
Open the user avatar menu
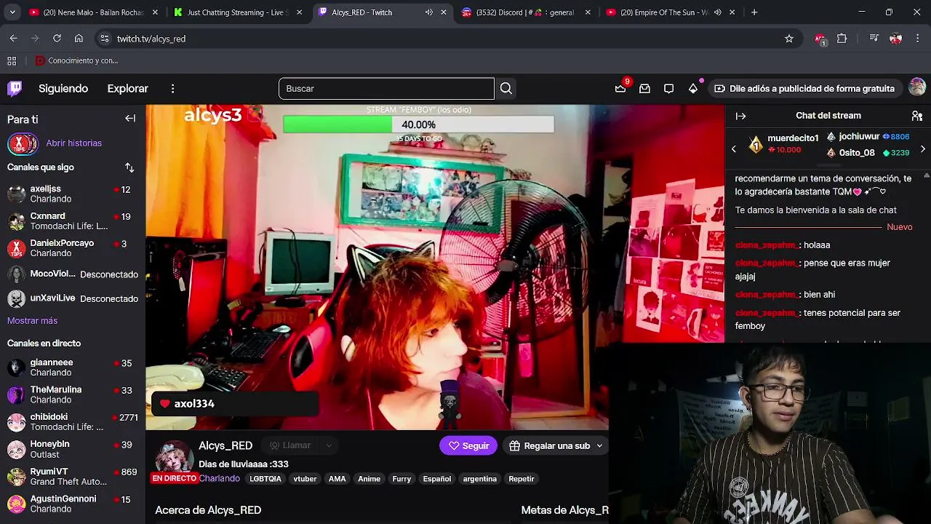pyautogui.click(x=917, y=88)
